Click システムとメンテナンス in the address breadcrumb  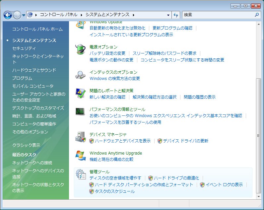107,15
